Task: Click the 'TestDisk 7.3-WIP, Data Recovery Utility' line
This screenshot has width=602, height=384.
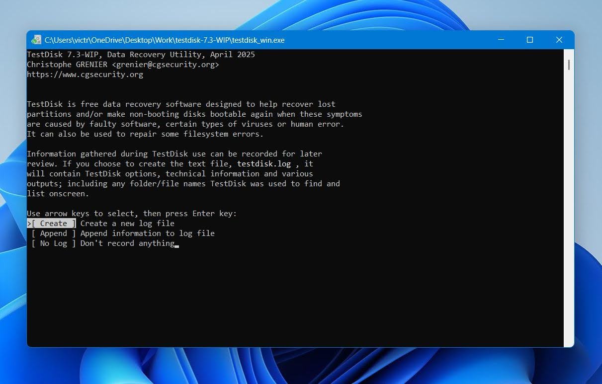Action: 141,55
